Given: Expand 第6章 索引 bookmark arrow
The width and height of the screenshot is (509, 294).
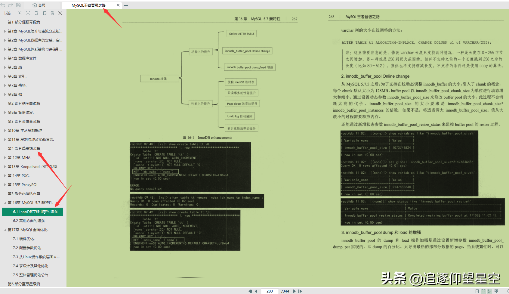Looking at the screenshot, I should tap(5, 76).
